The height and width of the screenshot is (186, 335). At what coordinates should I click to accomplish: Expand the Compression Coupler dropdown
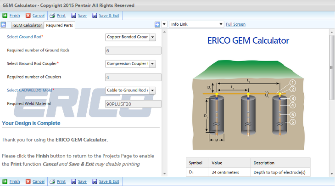(152, 64)
